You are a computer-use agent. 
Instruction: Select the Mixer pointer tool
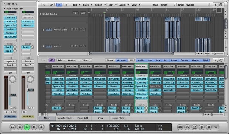click(215, 60)
